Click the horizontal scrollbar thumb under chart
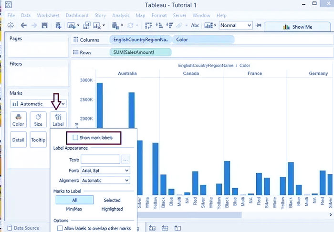 tap(189, 215)
